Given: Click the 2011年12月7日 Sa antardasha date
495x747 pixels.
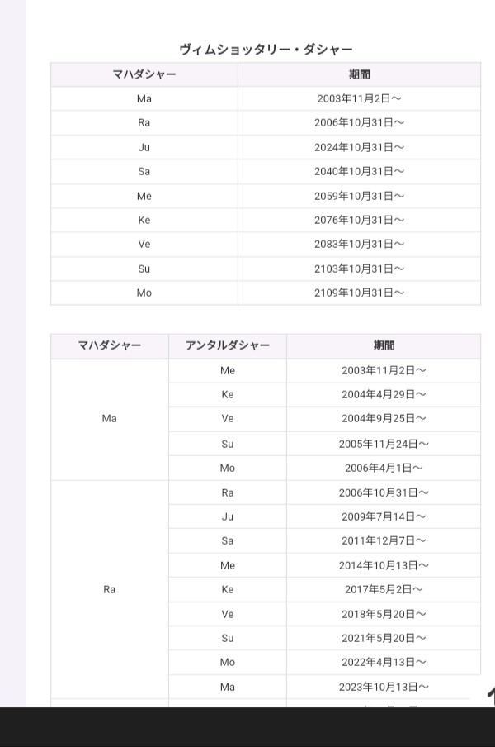Looking at the screenshot, I should click(x=384, y=540).
